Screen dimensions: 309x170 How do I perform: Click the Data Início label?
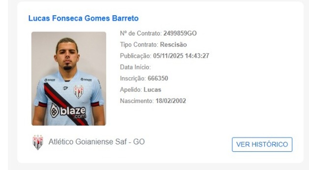pos(135,67)
